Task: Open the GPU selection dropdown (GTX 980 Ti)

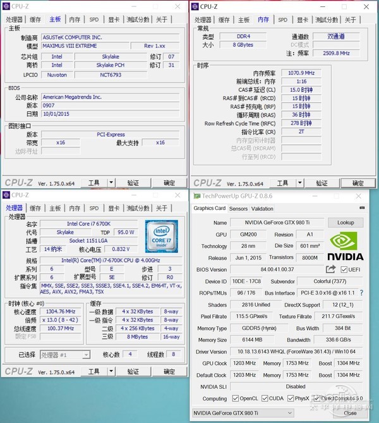Action: pyautogui.click(x=243, y=413)
